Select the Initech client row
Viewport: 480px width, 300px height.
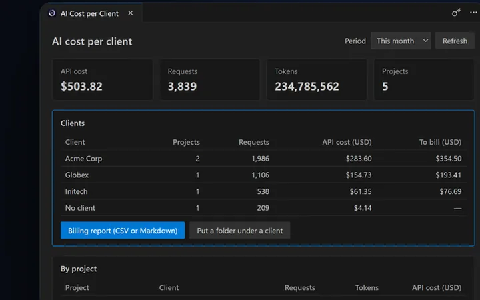[x=263, y=191]
